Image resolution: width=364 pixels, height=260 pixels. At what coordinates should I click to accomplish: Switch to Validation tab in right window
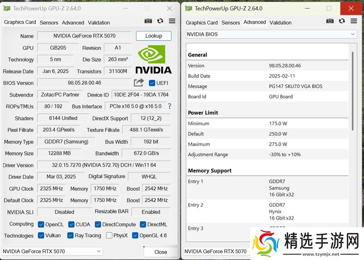(x=280, y=22)
